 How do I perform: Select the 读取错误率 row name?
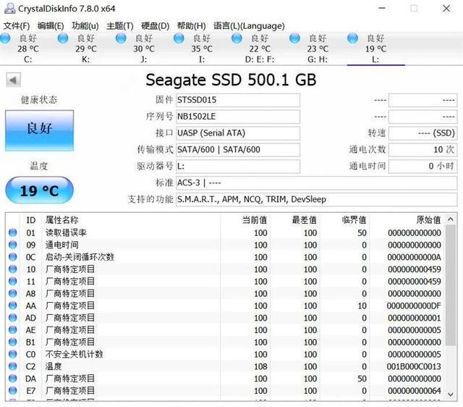pos(66,232)
